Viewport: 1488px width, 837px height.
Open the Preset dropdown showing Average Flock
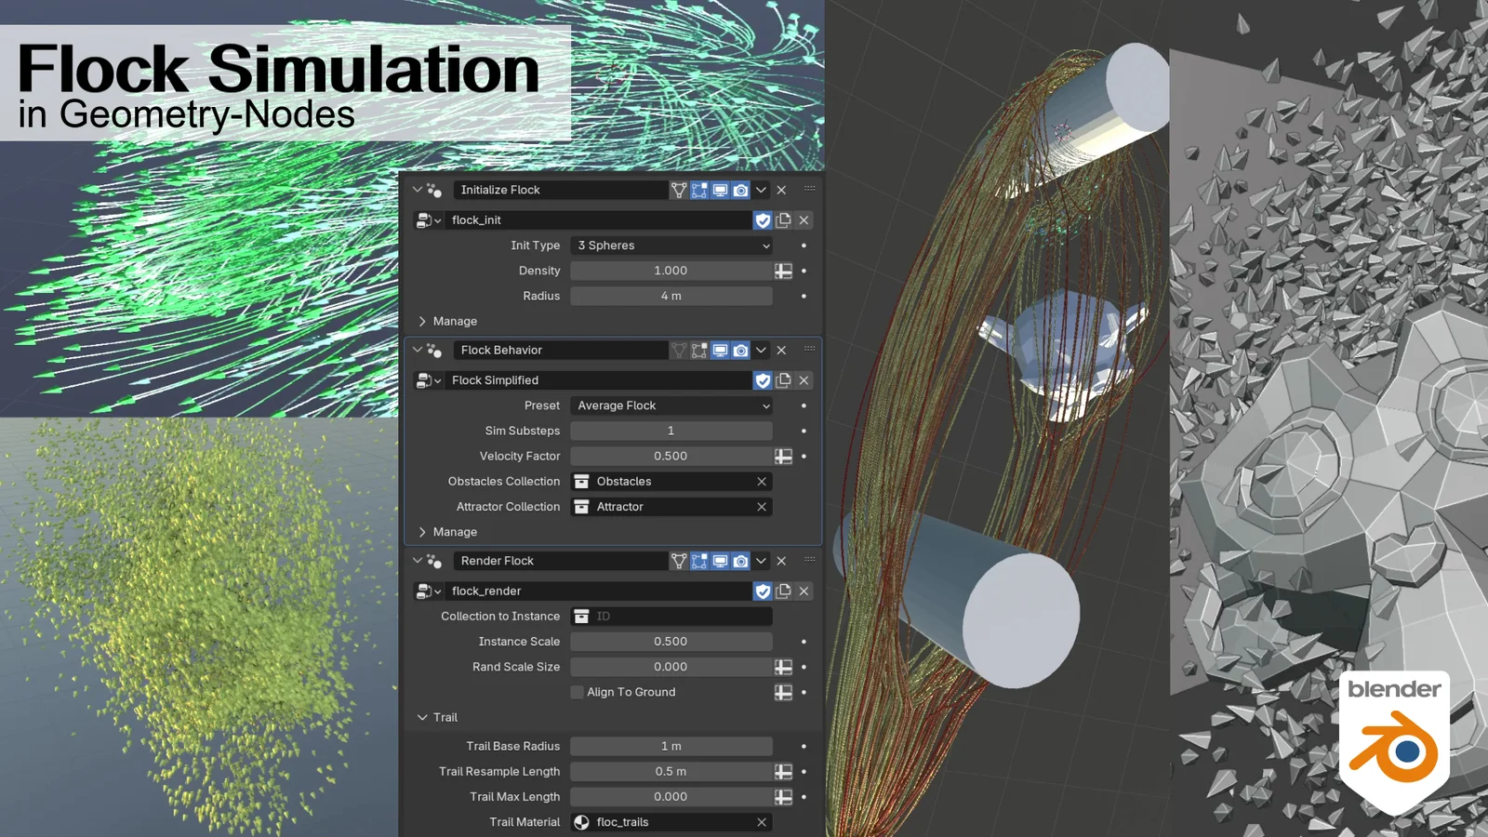pos(671,405)
